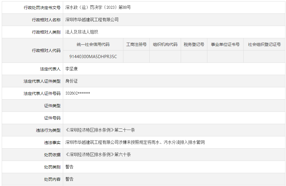Click the 违法事实 label
286x186 pixels.
tap(52, 142)
